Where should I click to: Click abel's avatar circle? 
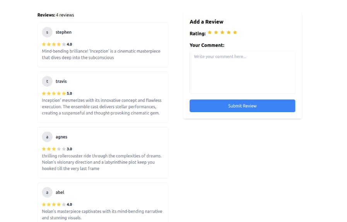[x=47, y=192]
